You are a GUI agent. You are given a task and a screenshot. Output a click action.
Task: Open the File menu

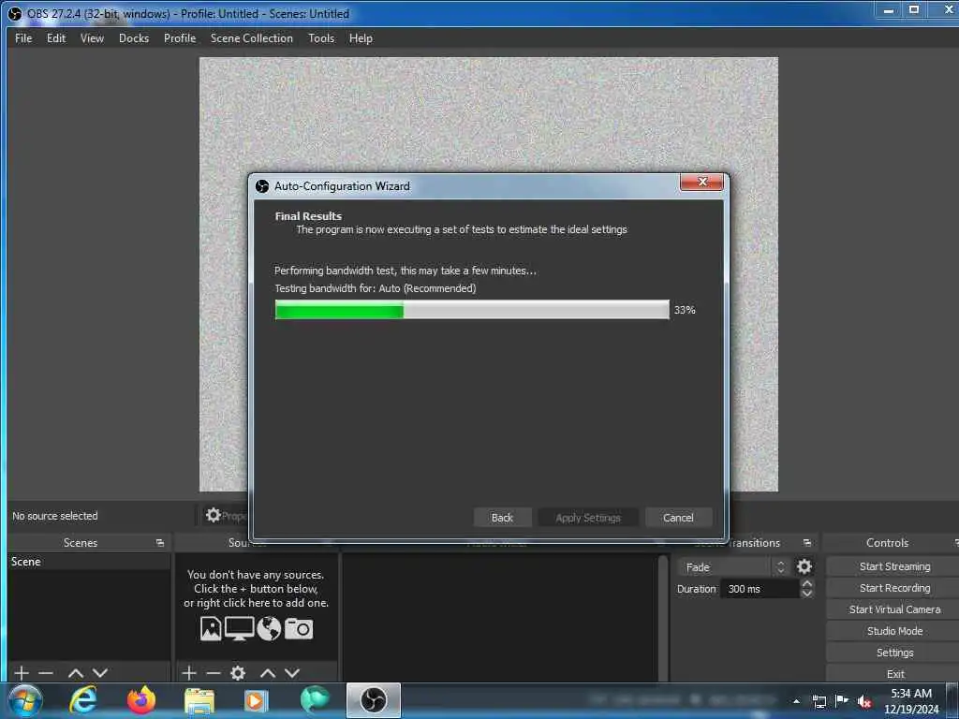(x=23, y=37)
